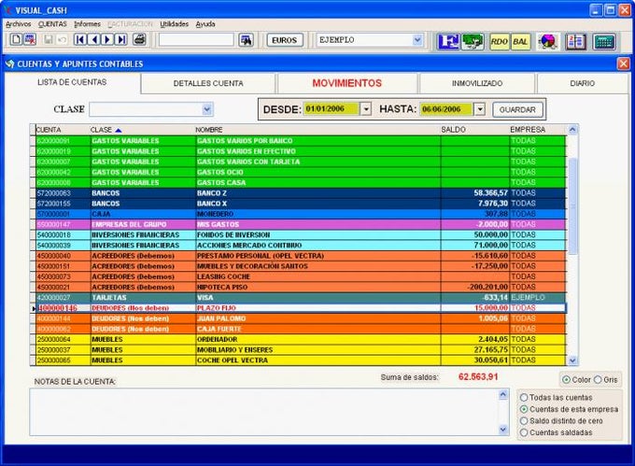Click the CLASE column sort arrow
The image size is (635, 466).
click(x=119, y=130)
